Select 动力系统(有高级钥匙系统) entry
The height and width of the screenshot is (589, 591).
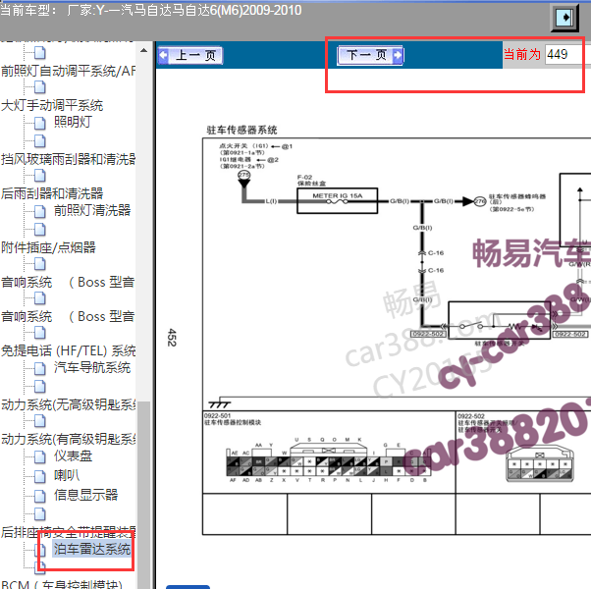coord(68,439)
